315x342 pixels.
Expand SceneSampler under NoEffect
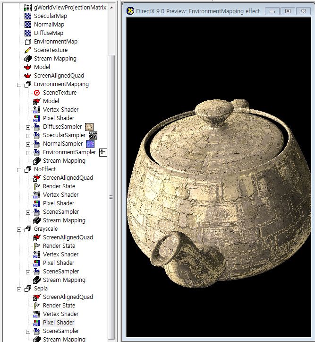(x=28, y=212)
